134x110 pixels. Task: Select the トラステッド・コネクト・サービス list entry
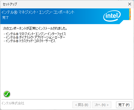[30, 41]
